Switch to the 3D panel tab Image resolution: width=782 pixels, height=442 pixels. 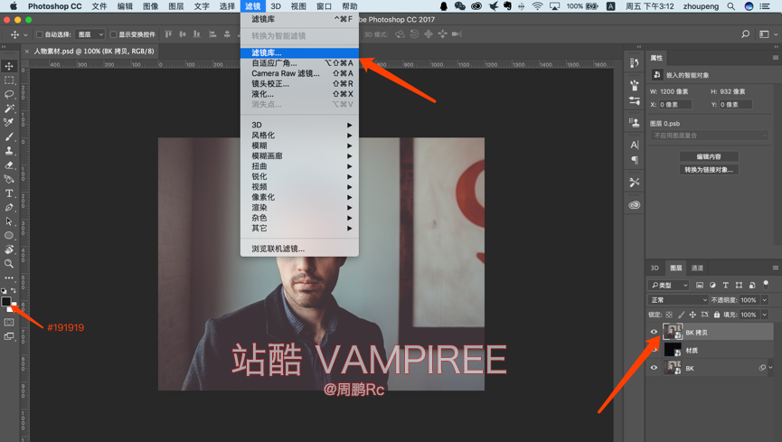655,268
